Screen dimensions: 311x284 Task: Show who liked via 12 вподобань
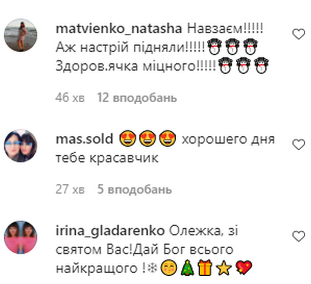[137, 98]
